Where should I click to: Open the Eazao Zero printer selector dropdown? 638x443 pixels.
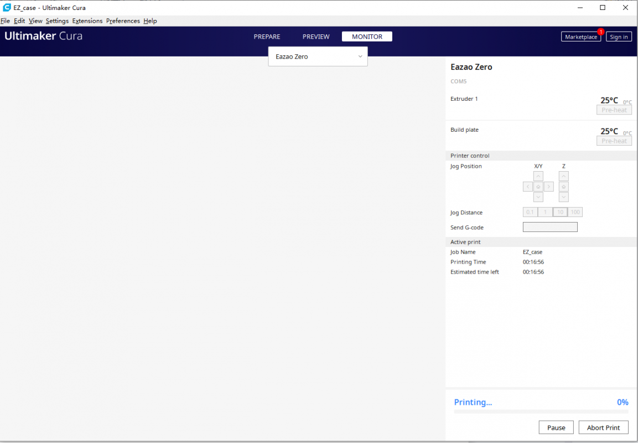coord(318,56)
